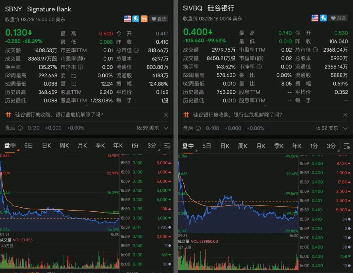Switch to 年K tab in SIVBQ panel

tap(297, 146)
